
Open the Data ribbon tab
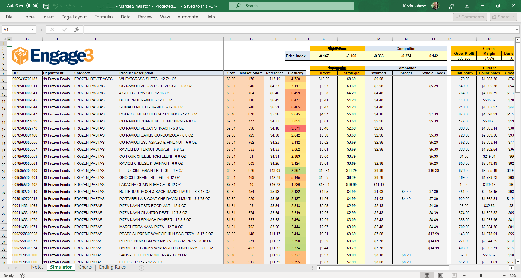125,17
